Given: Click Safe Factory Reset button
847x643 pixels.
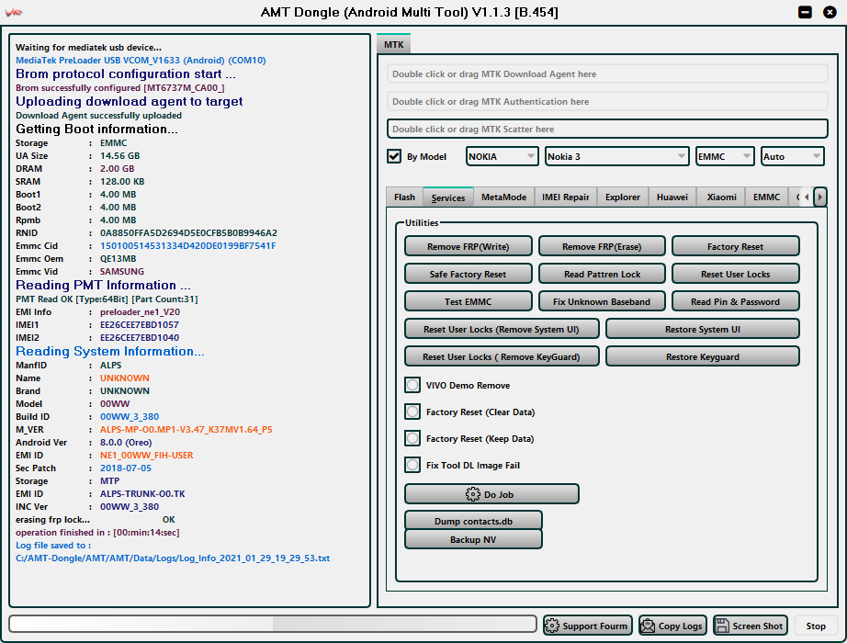Looking at the screenshot, I should click(468, 274).
